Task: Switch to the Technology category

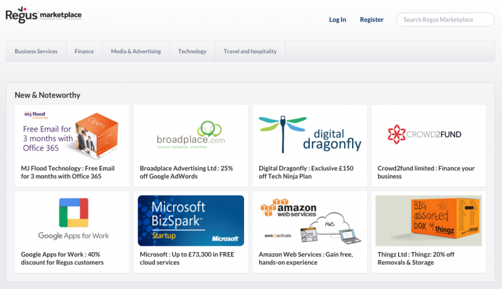Action: (x=192, y=51)
